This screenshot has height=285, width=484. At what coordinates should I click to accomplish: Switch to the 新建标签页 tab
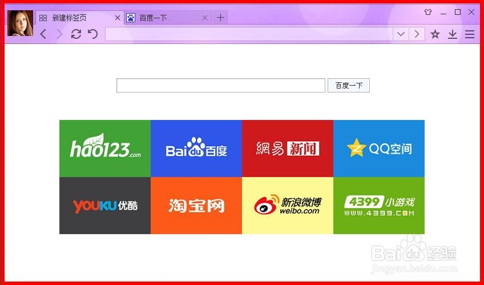80,18
